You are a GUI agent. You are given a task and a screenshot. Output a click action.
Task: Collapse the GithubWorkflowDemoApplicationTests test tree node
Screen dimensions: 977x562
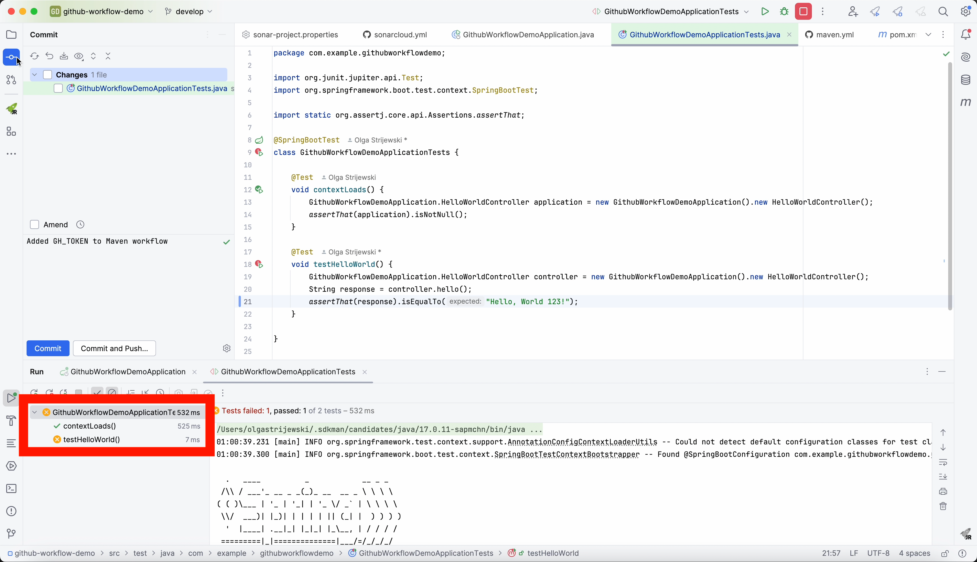35,412
